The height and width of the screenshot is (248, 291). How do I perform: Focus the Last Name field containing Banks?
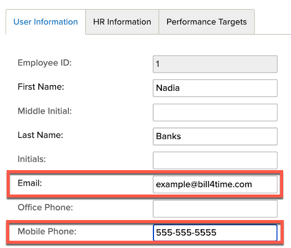[215, 136]
